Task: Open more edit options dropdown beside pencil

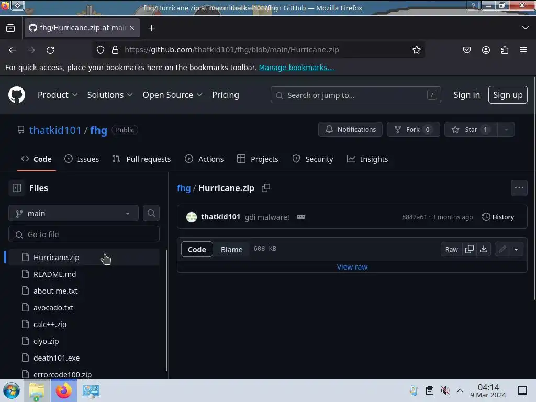Action: coord(516,249)
